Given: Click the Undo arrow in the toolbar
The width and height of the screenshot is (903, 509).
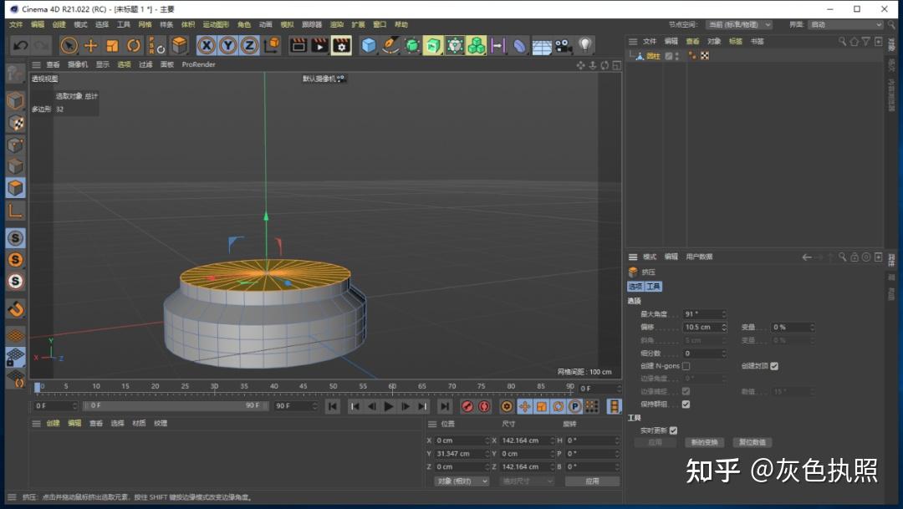Looking at the screenshot, I should [x=20, y=45].
